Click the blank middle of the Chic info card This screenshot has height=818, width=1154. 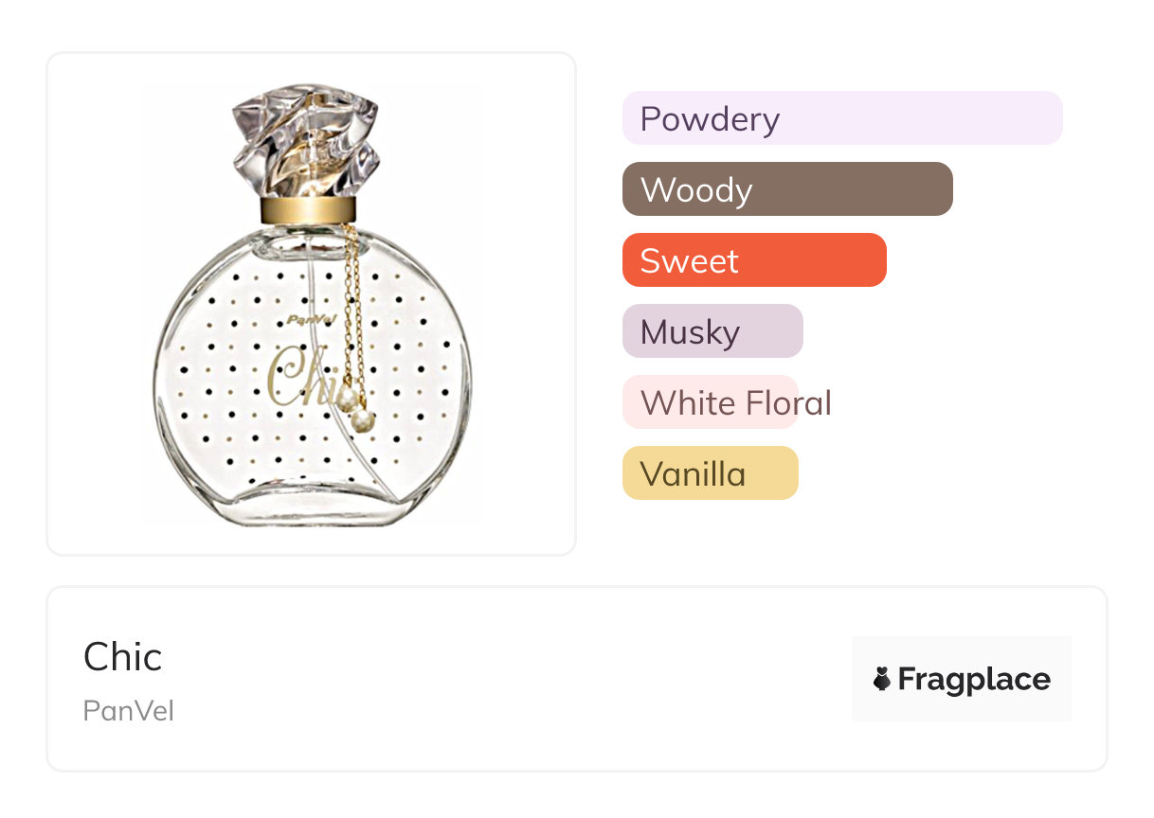512,679
